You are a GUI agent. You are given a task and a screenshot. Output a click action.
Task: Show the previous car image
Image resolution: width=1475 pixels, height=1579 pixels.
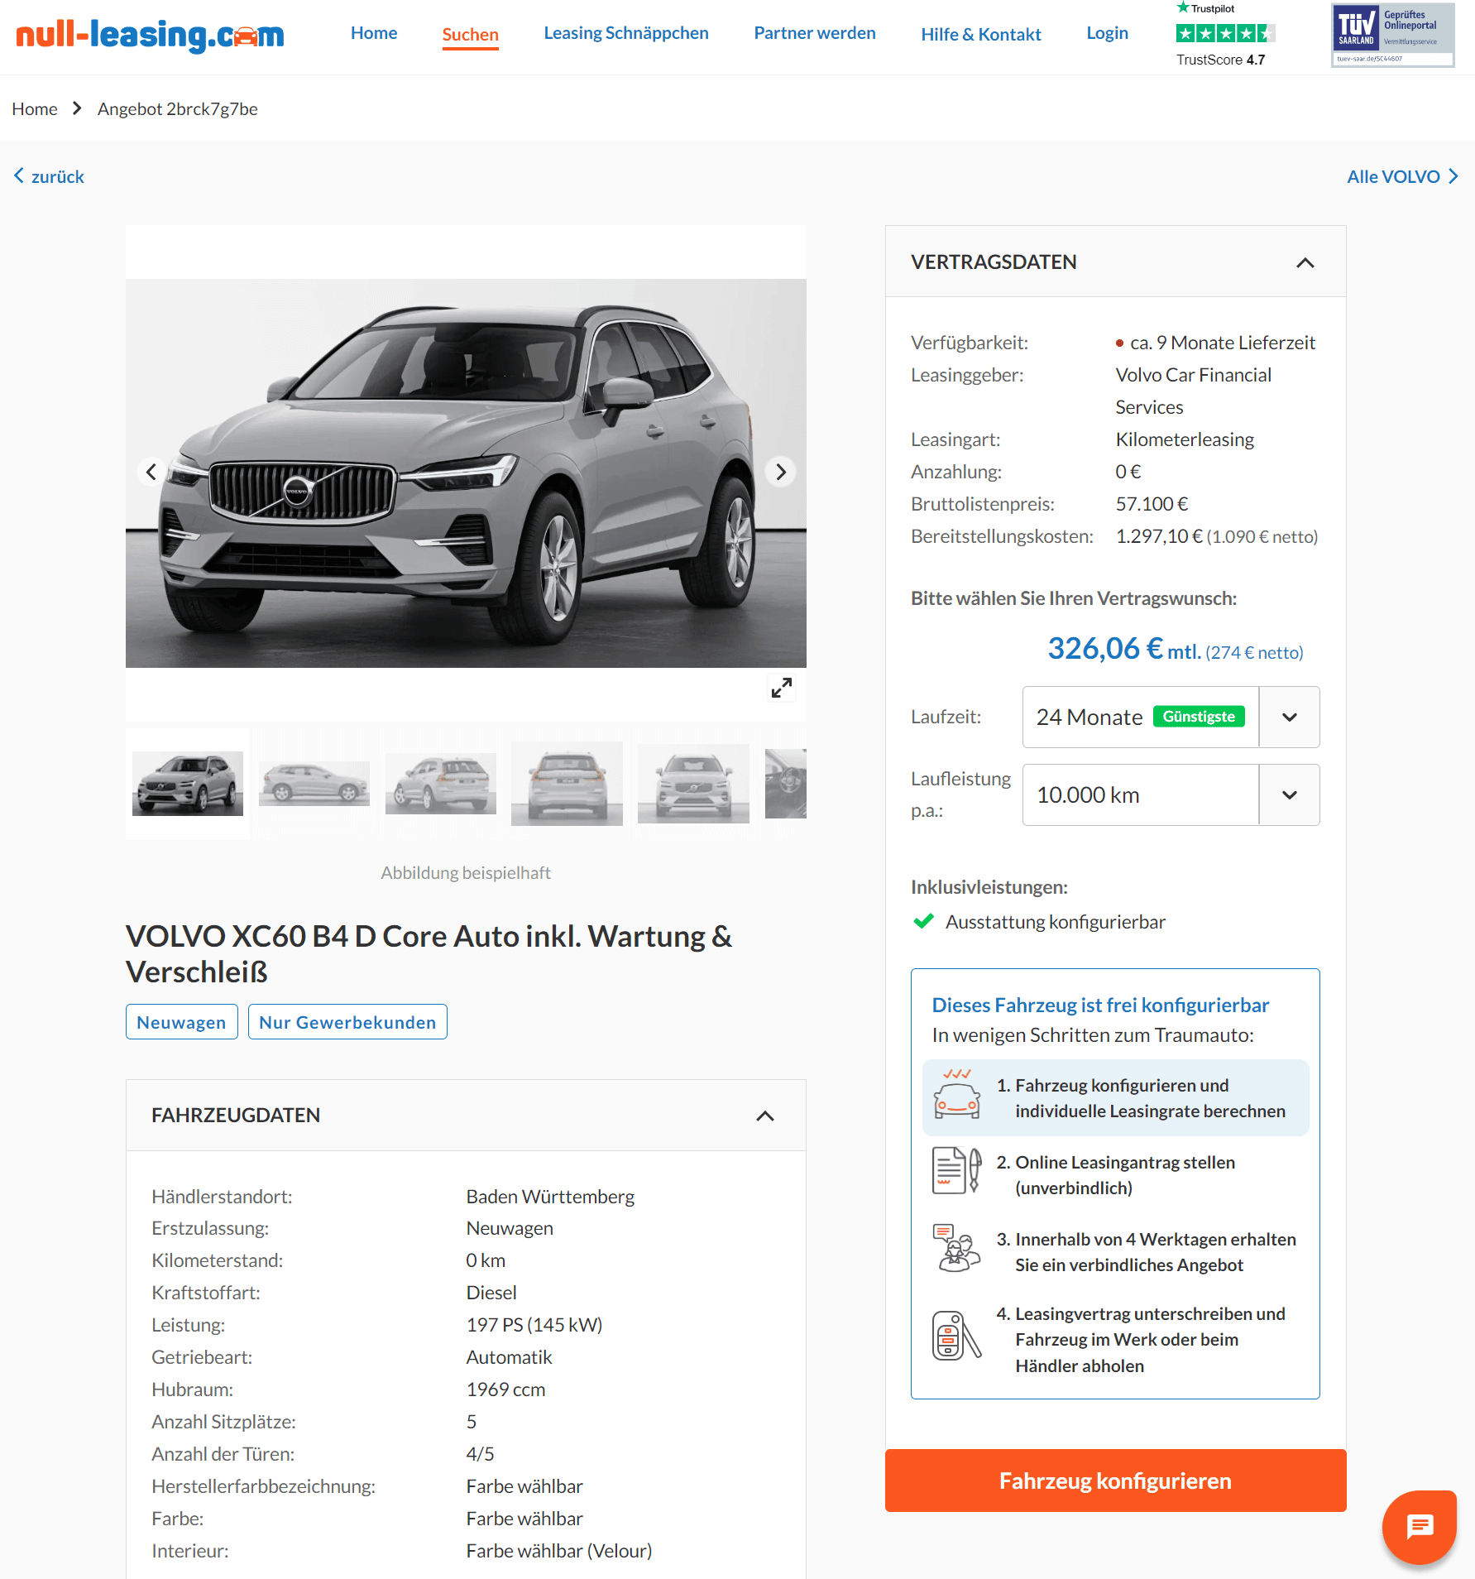coord(151,472)
